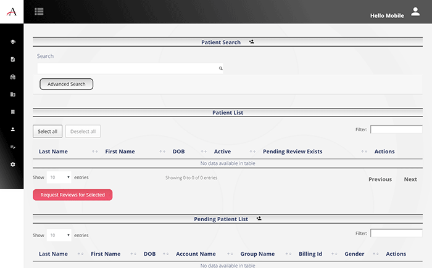Click the graduation cap sidebar icon

coord(12,42)
